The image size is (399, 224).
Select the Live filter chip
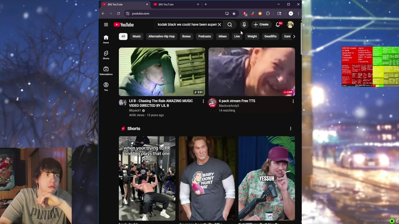pos(237,36)
